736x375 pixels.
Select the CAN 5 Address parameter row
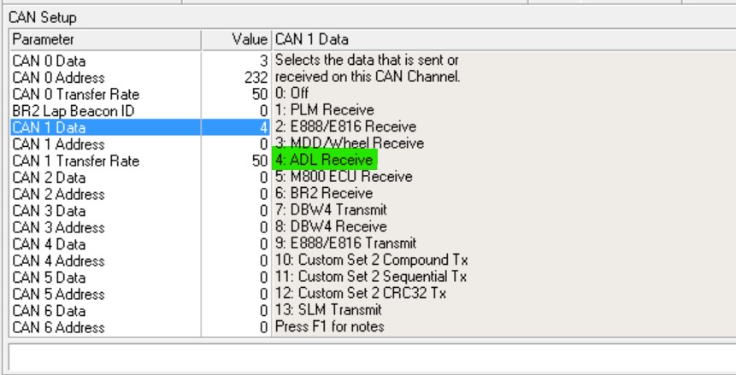click(x=140, y=294)
